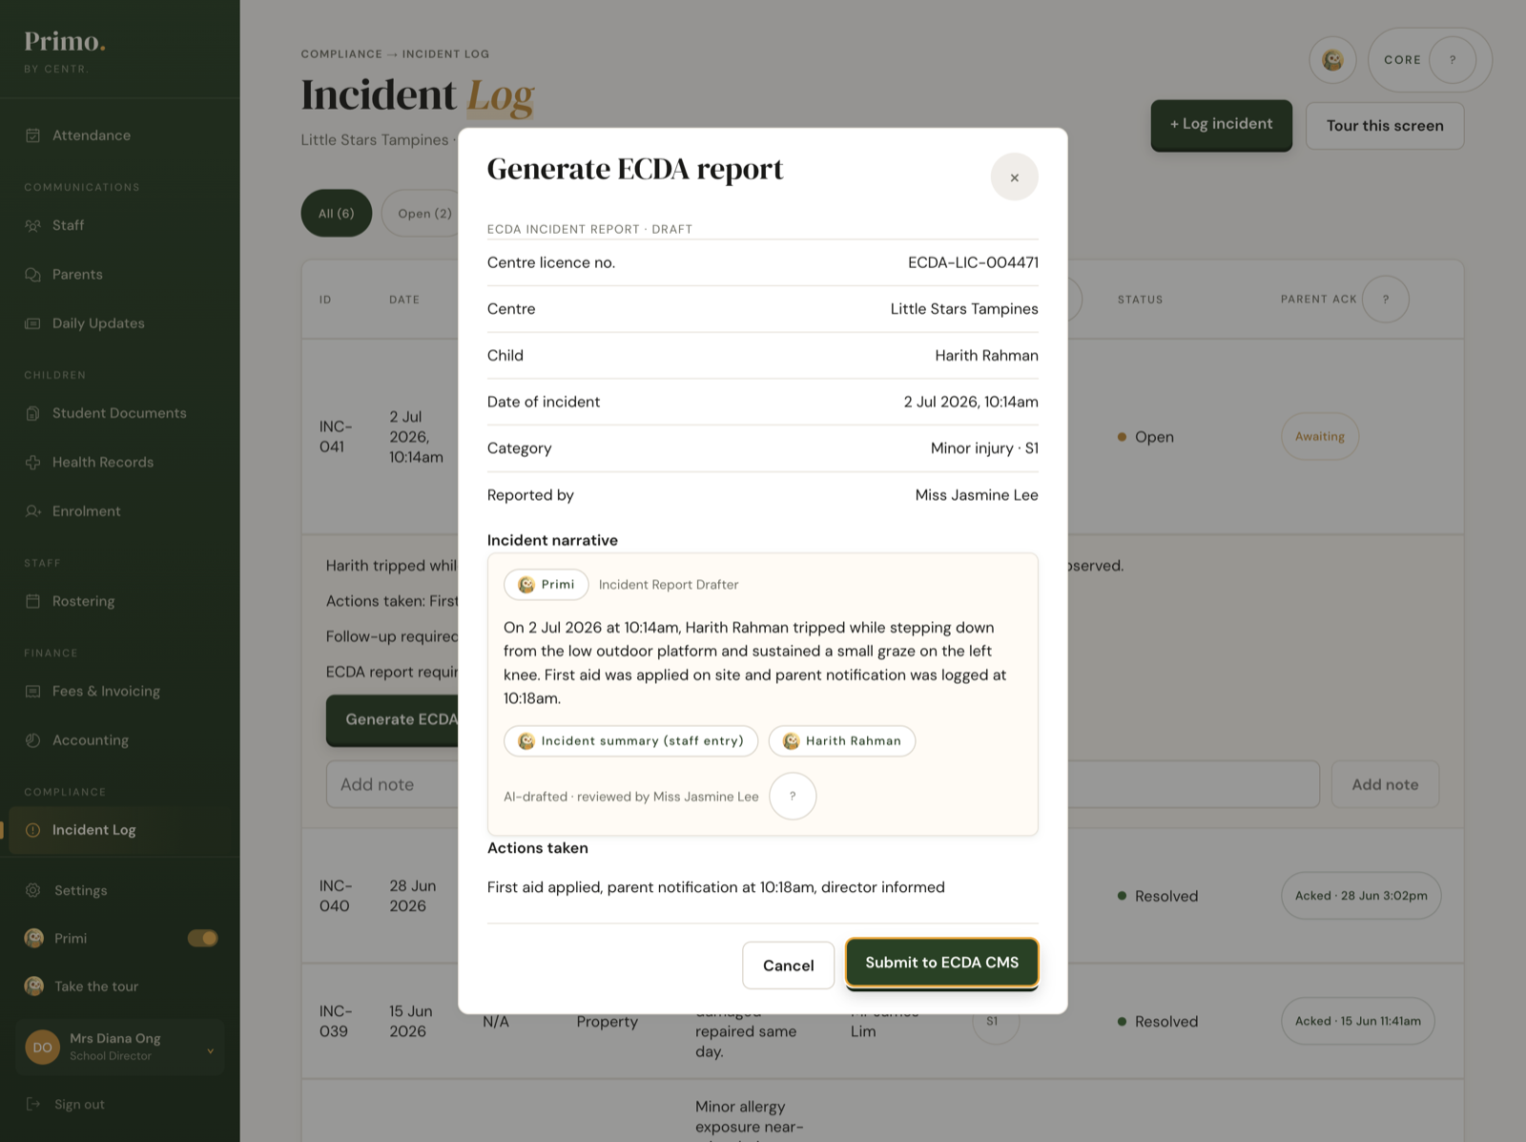1526x1142 pixels.
Task: Click the Student Documents file icon
Action: pyautogui.click(x=32, y=413)
